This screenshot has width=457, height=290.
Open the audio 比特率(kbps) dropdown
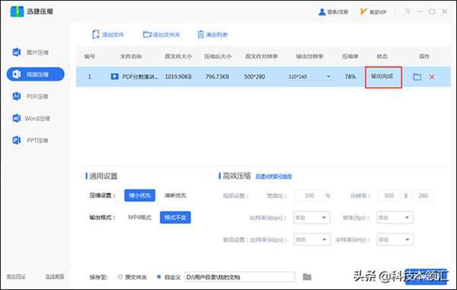point(312,240)
